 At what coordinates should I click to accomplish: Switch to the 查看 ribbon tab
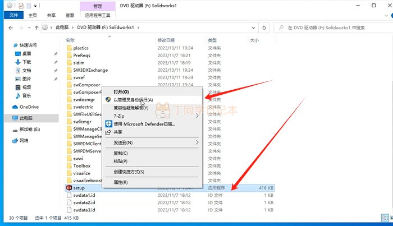click(70, 16)
